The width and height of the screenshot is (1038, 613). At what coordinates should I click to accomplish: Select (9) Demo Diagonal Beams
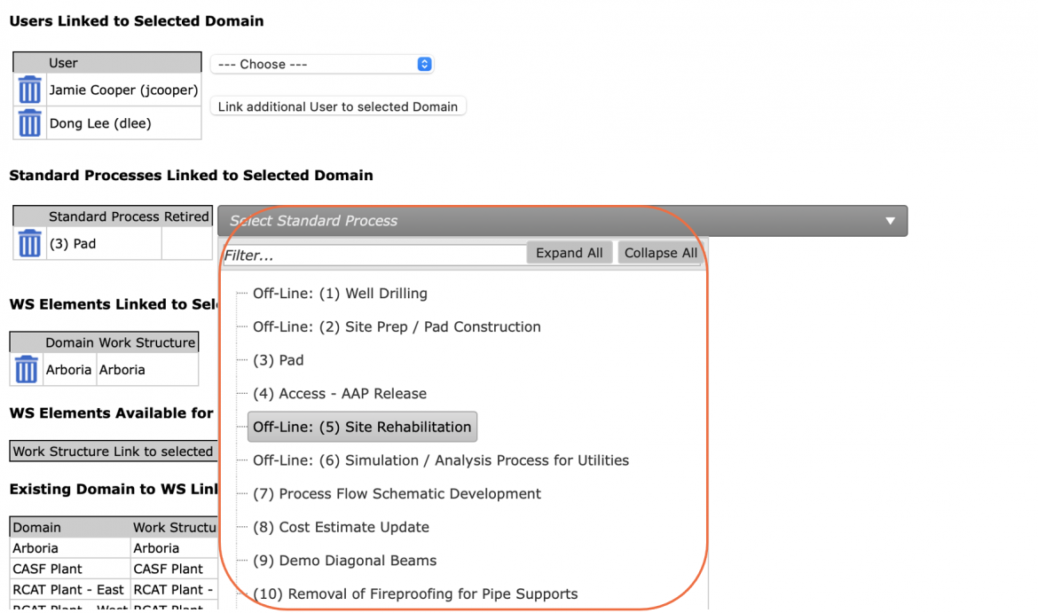tap(345, 561)
